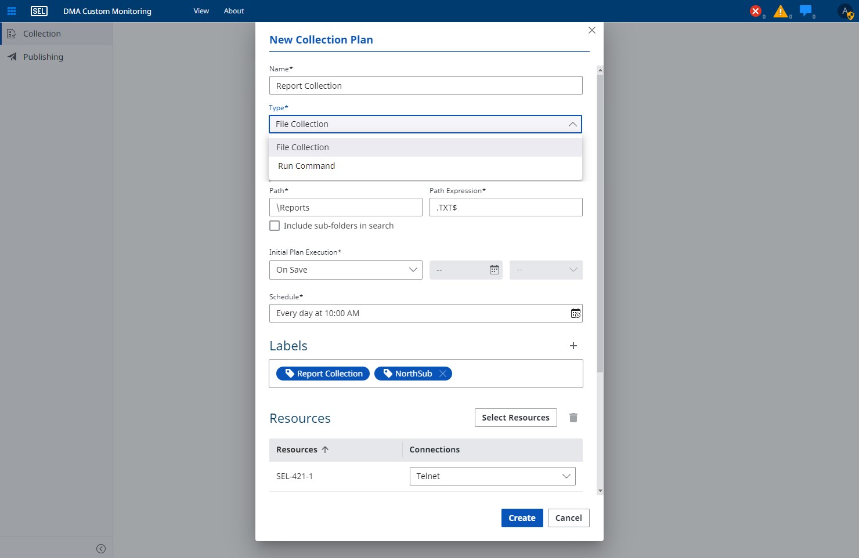
Task: Open the View menu
Action: click(x=201, y=11)
